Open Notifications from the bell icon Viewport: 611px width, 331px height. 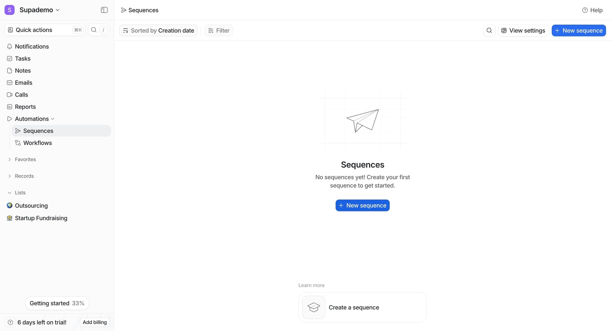pyautogui.click(x=10, y=47)
